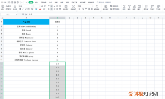Click the Filter (筛选) funnel icon
Screen dimensions: 165x99
129,7
